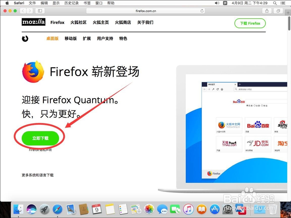
Task: Click the page's vertical scrollbar
Action: point(289,23)
